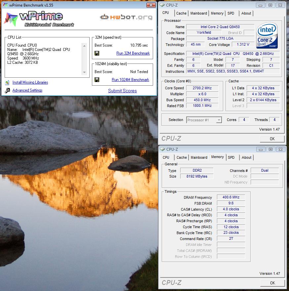Image resolution: width=289 pixels, height=291 pixels.
Task: Minimize the upper CPU-Z window
Action: click(x=260, y=5)
